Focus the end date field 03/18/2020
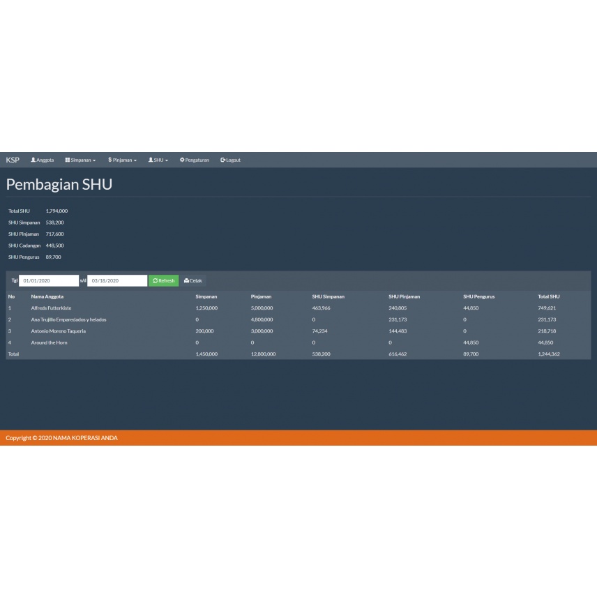The image size is (597, 597). 117,280
